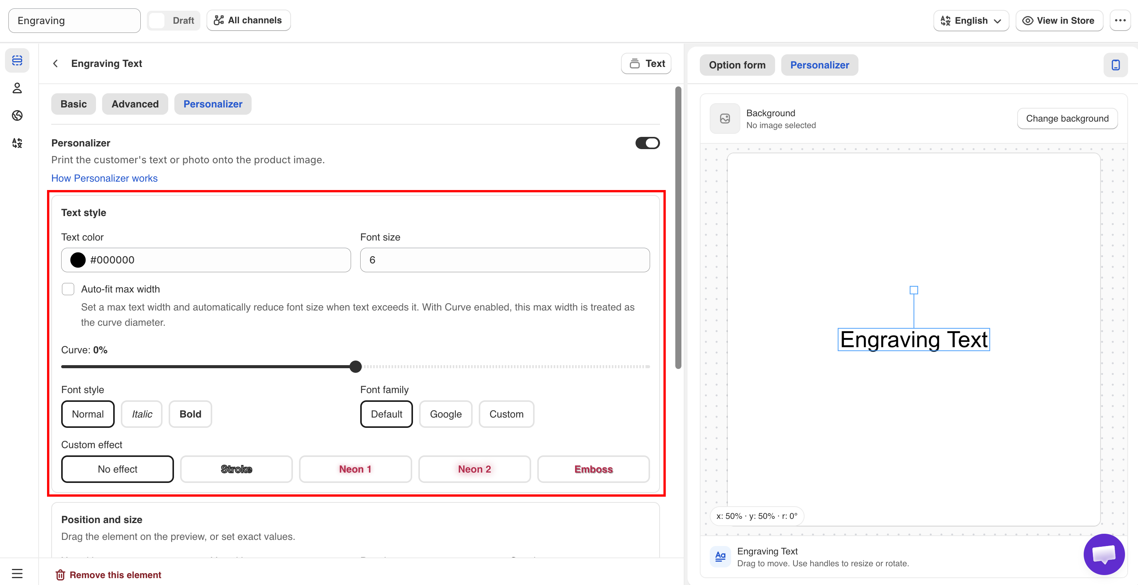Click the hamburger menu icon at bottom left
The height and width of the screenshot is (585, 1138).
coord(17,574)
